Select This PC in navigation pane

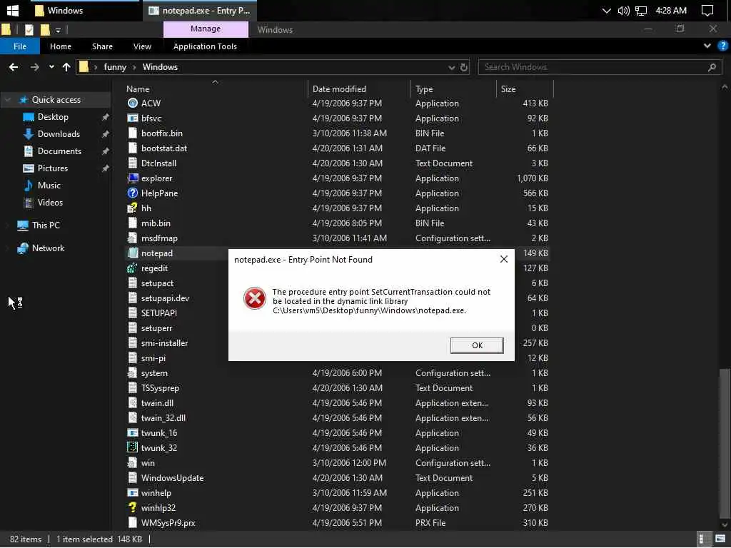(x=46, y=225)
